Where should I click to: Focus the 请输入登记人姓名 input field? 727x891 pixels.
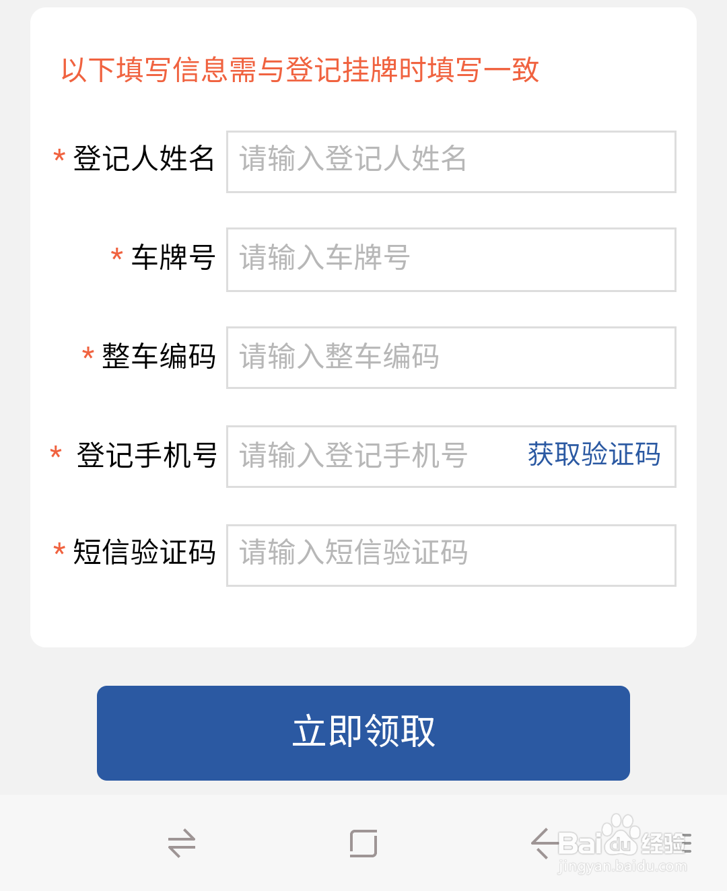coord(451,162)
